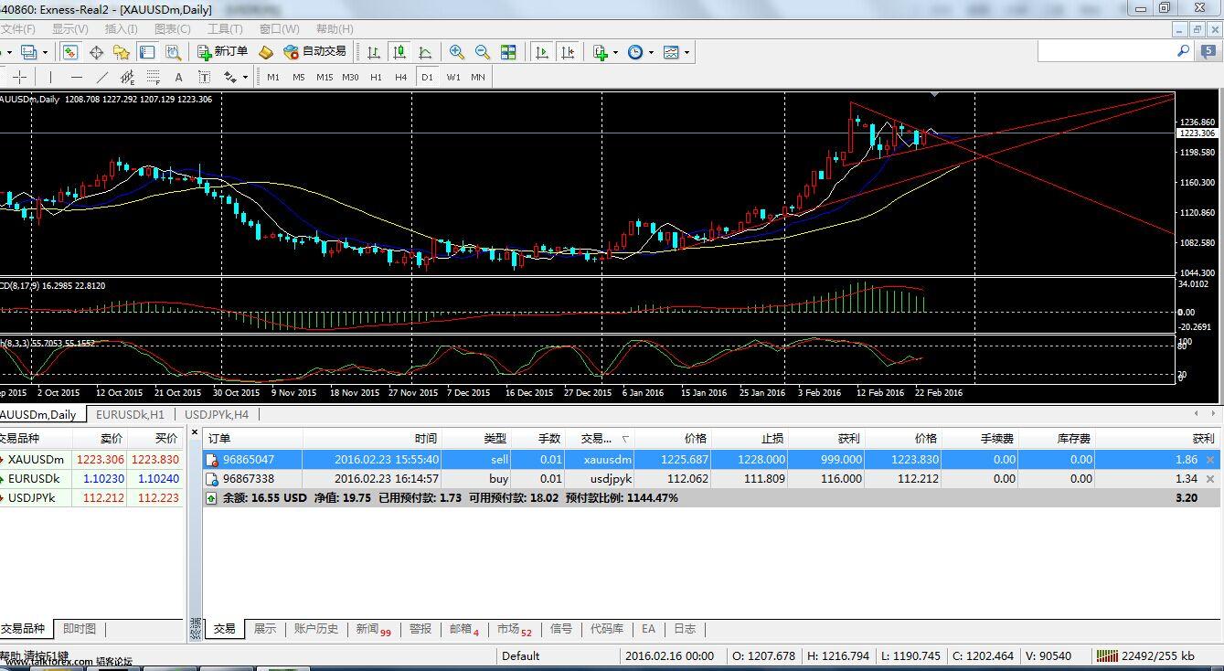Select the trendline drawing tool
The width and height of the screenshot is (1224, 671).
click(101, 77)
